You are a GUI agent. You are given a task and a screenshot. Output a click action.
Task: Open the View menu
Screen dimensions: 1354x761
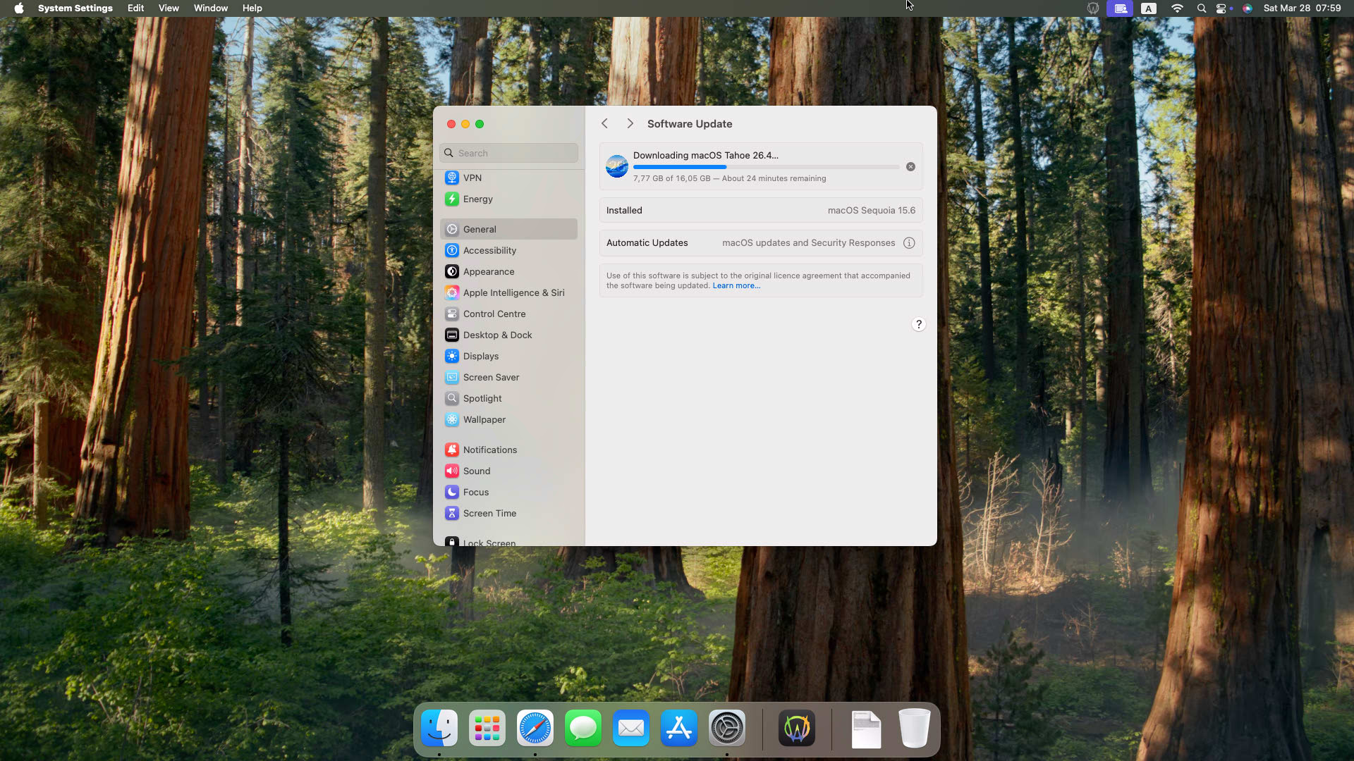pos(169,8)
